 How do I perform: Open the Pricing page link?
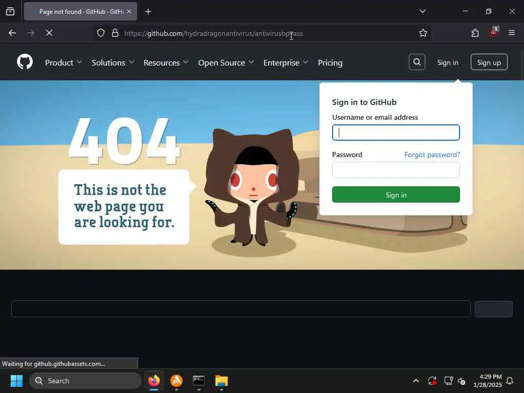click(330, 62)
